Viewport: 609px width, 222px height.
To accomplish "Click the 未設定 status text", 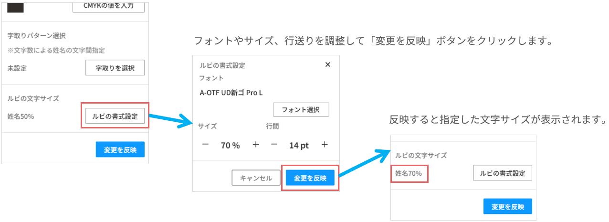I will (x=17, y=68).
